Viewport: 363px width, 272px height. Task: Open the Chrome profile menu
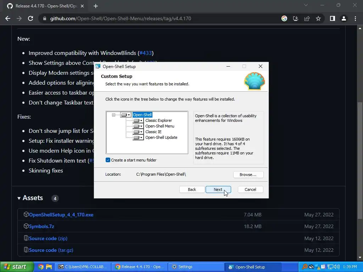344,18
